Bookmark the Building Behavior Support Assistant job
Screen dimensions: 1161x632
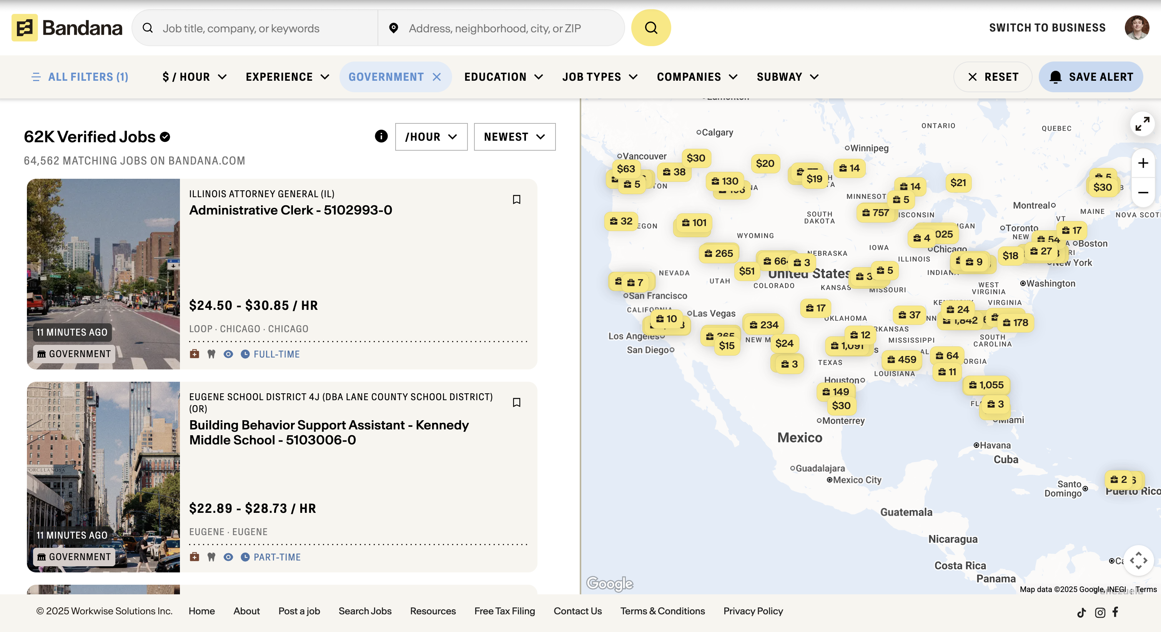(x=517, y=402)
